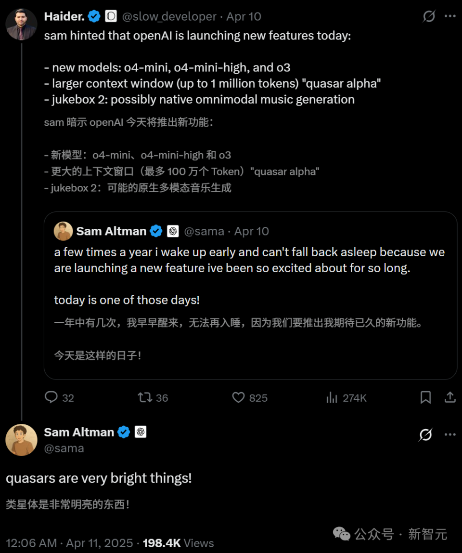Open Haider's profile avatar
The image size is (462, 553).
(x=21, y=24)
